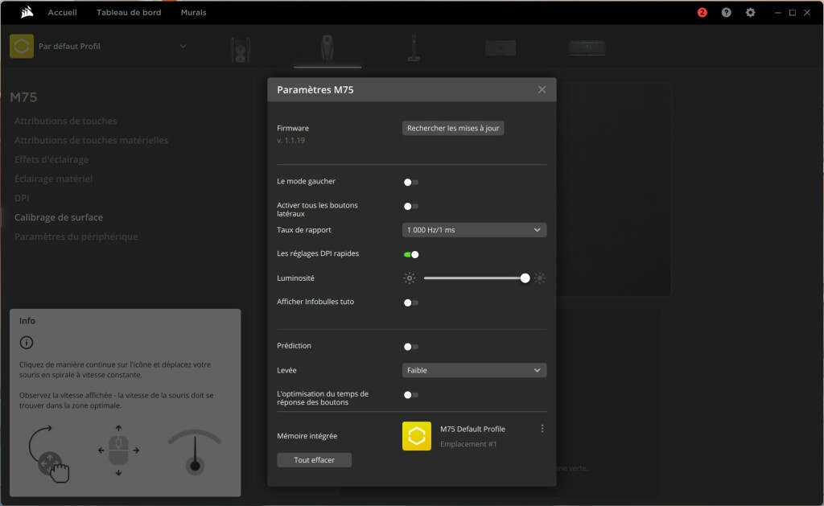Image resolution: width=824 pixels, height=506 pixels.
Task: Switch to Éclairage matériel section
Action: (51, 178)
